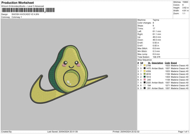Select design name "SWOSH AVOCADO V2 4,8IN"
Image resolution: width=190 pixels, height=134 pixels.
click(x=25, y=14)
